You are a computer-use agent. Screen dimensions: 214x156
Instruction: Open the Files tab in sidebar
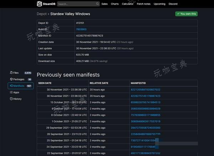pos(21,73)
